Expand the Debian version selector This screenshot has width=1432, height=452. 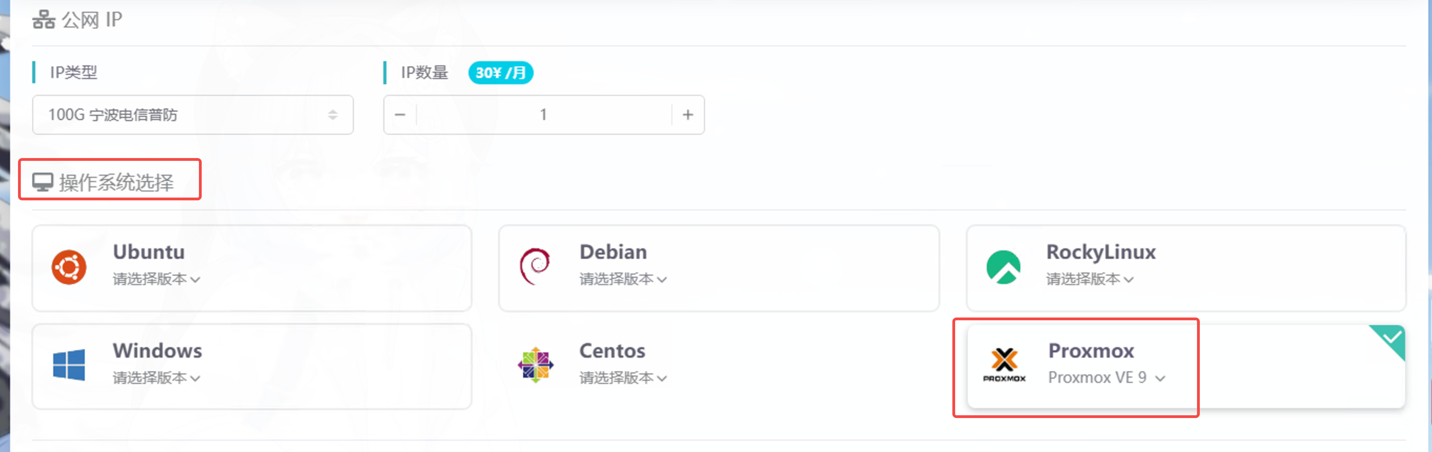[x=623, y=279]
